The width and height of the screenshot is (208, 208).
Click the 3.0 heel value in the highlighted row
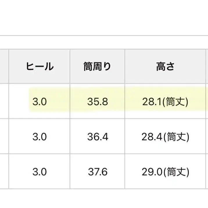40,101
